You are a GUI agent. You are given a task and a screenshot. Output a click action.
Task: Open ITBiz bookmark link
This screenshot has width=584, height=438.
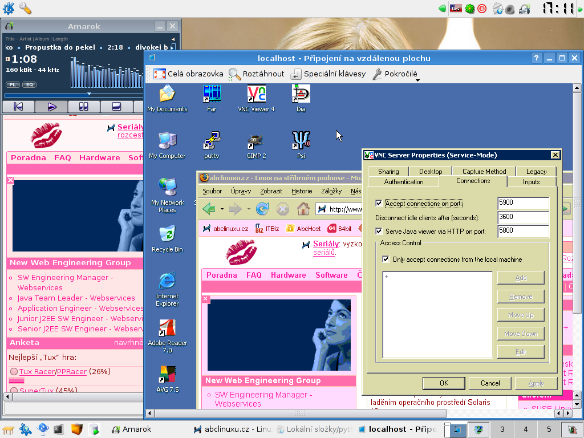click(267, 229)
